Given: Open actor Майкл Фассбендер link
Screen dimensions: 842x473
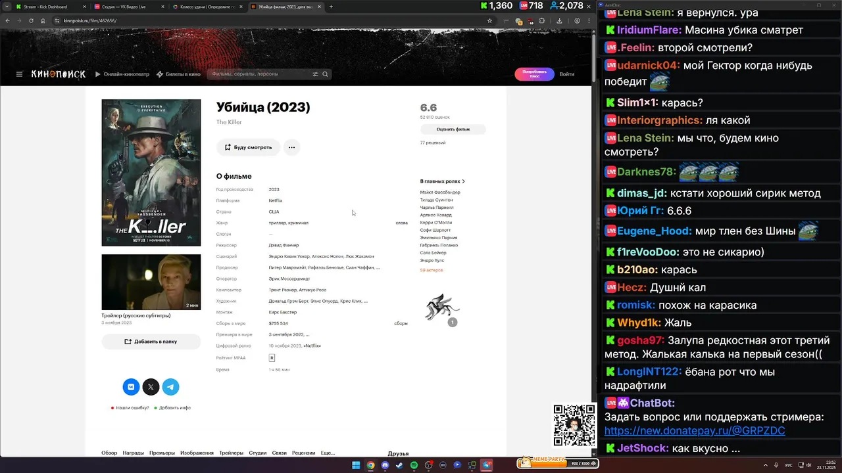Looking at the screenshot, I should point(439,192).
